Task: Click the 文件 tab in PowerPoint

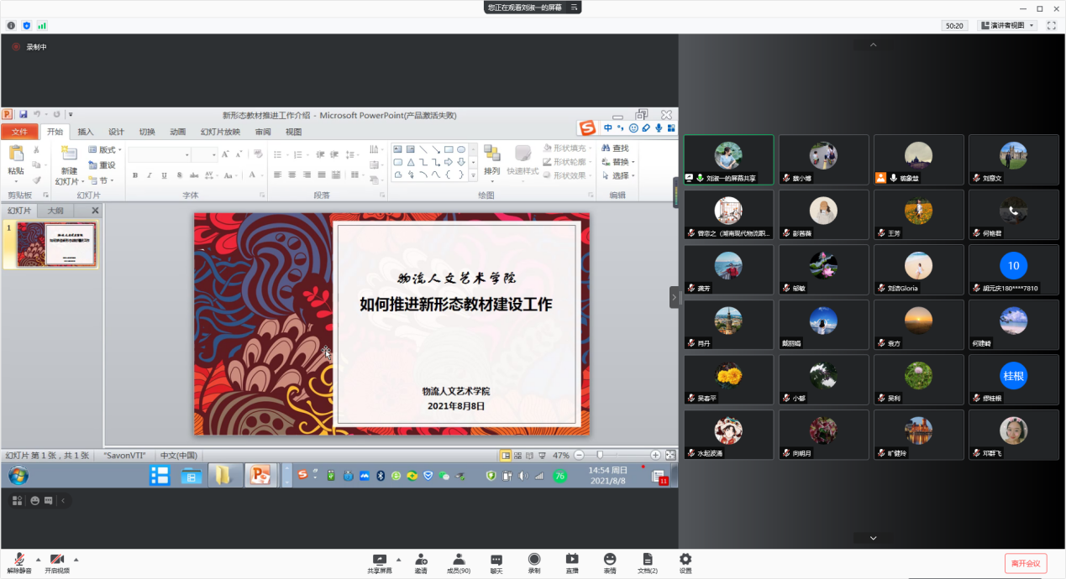Action: (19, 132)
